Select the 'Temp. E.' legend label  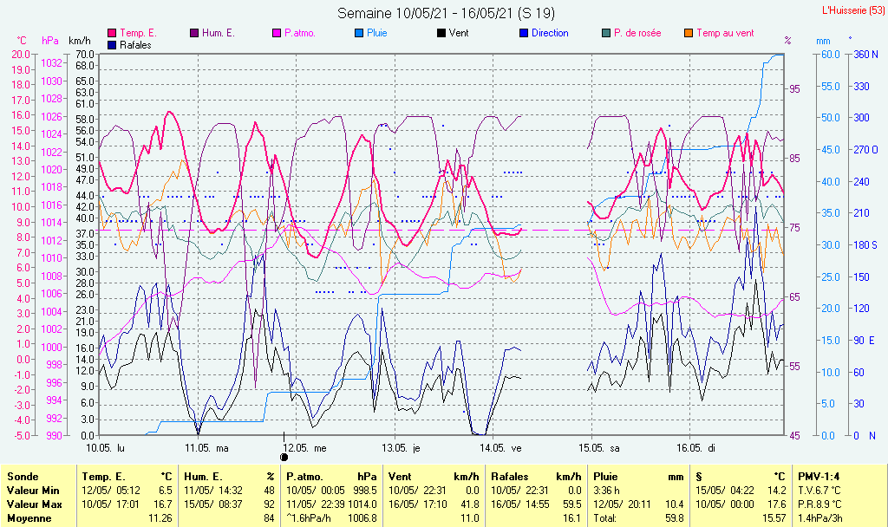138,34
